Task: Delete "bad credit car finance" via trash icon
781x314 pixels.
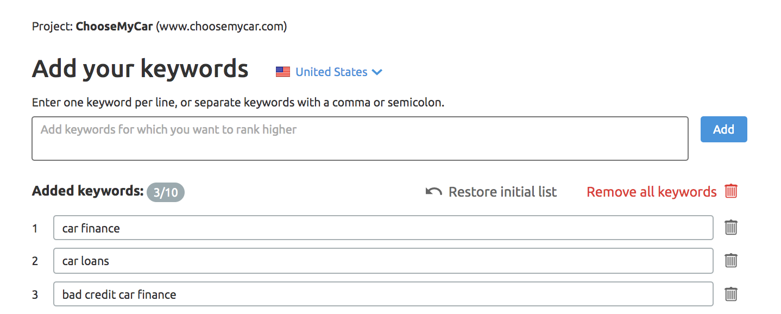Action: tap(730, 294)
